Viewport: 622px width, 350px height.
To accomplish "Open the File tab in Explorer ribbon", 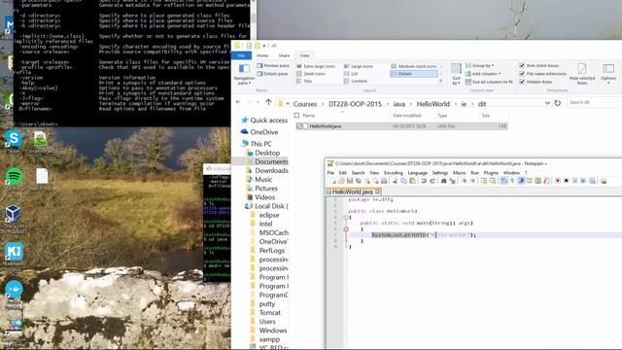I will (241, 55).
